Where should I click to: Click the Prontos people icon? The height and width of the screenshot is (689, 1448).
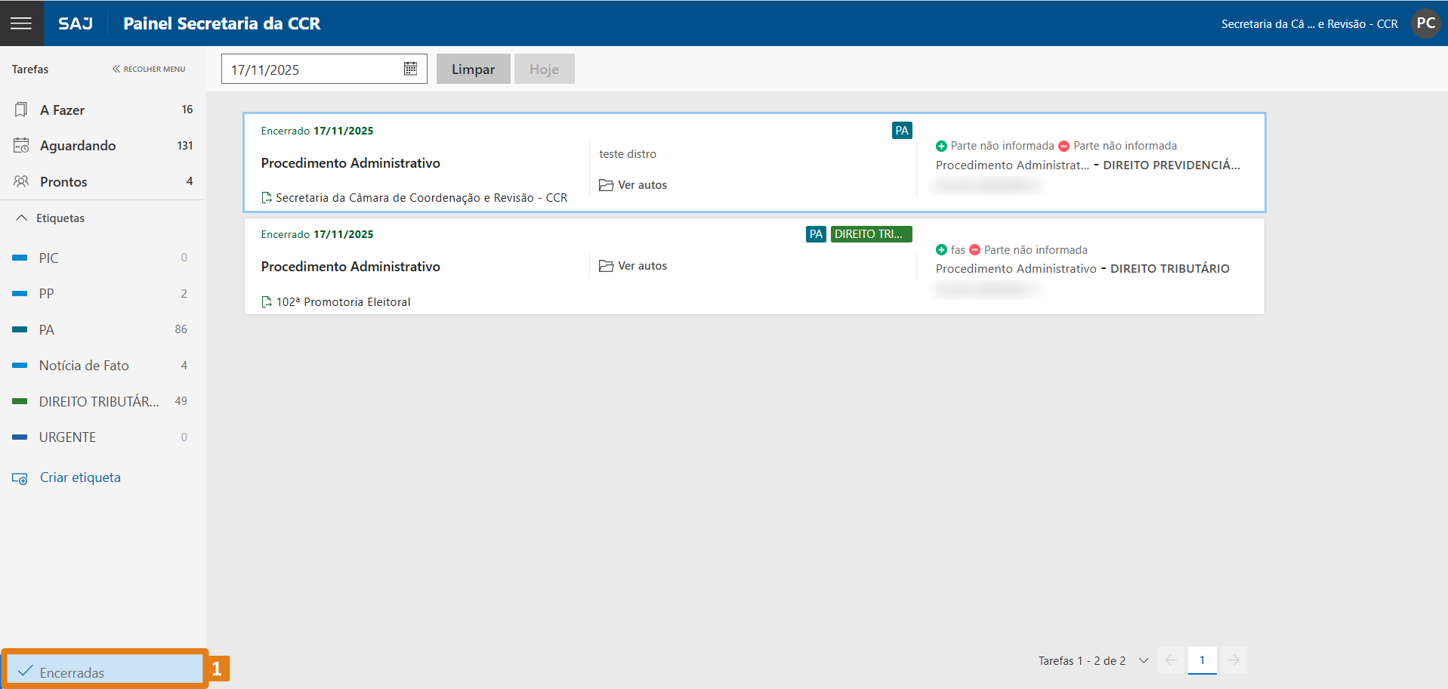(x=21, y=182)
